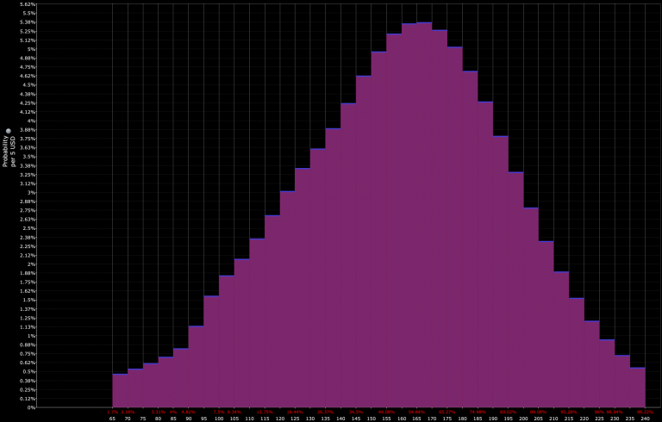
Task: Click the 65 label on the x-axis
Action: point(112,418)
